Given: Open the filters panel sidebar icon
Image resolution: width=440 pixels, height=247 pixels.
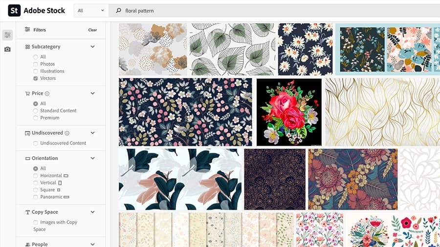Looking at the screenshot, I should 7,35.
